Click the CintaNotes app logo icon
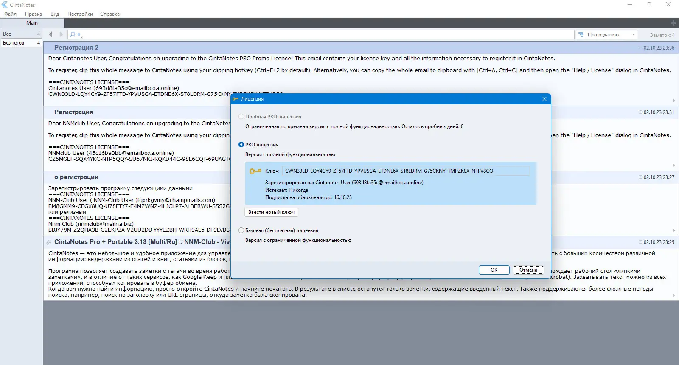The height and width of the screenshot is (365, 679). pyautogui.click(x=5, y=5)
